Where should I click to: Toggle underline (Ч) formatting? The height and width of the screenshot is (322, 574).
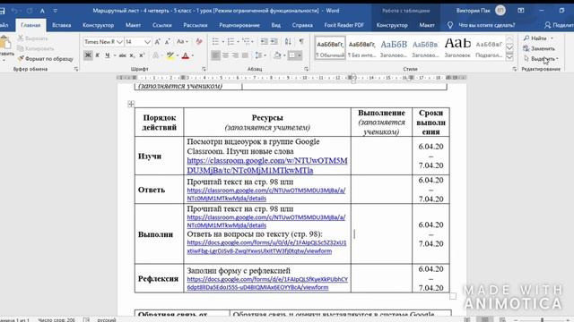(108, 55)
